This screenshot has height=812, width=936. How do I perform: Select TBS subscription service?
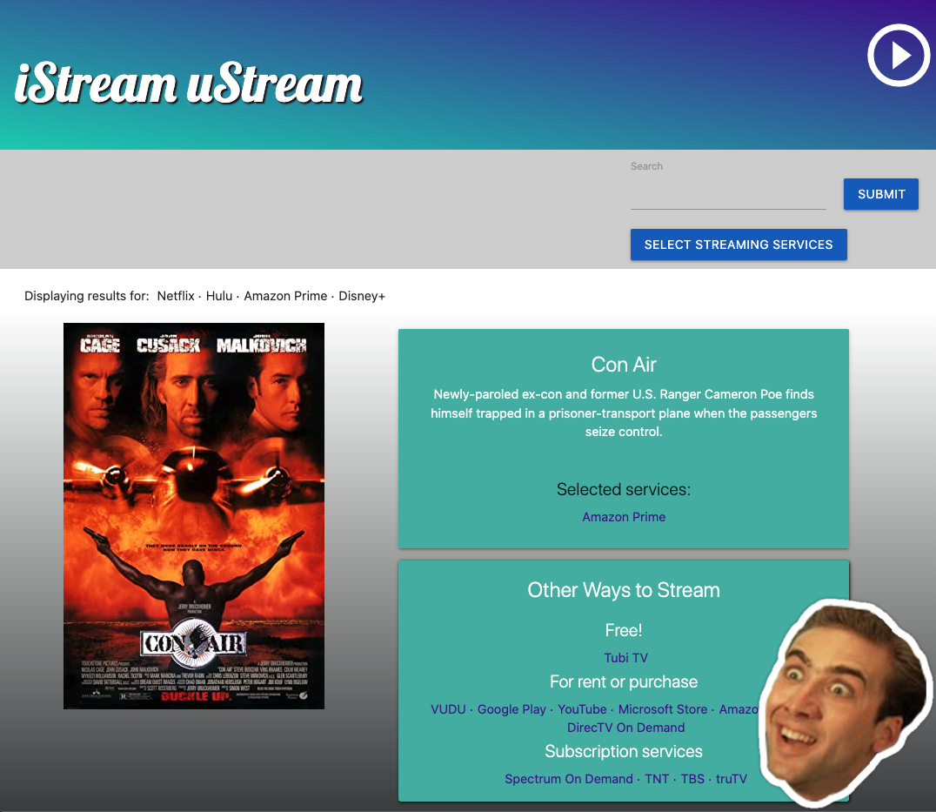692,778
